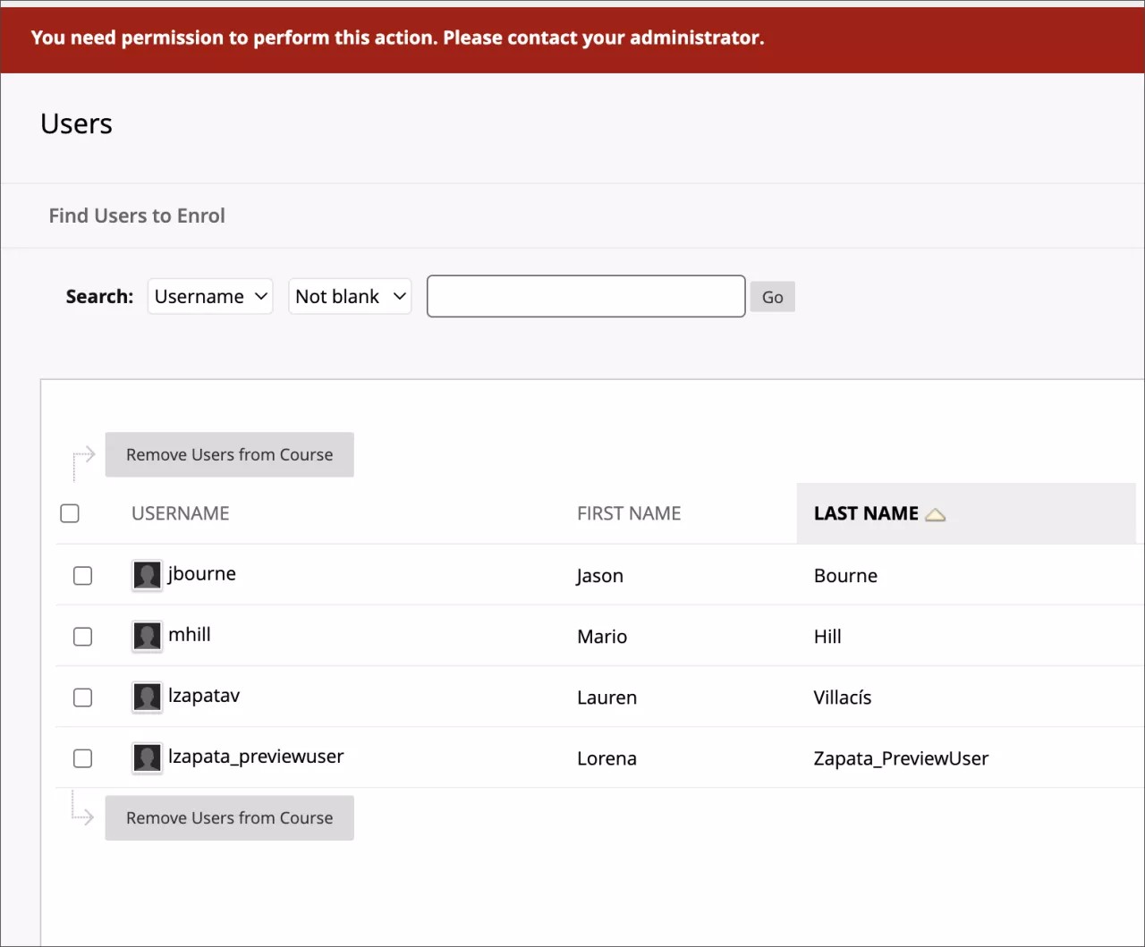Check the select-all users checkbox
Image resolution: width=1145 pixels, height=947 pixels.
point(69,513)
